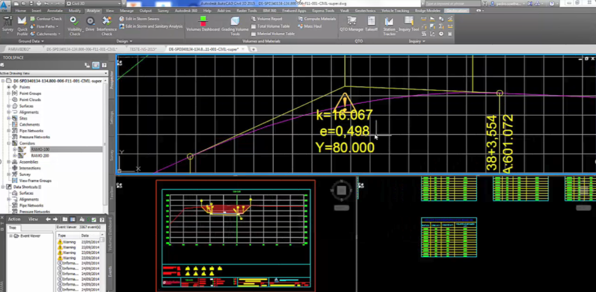The height and width of the screenshot is (292, 596).
Task: Switch to the Annotate ribbon tab
Action: [55, 11]
